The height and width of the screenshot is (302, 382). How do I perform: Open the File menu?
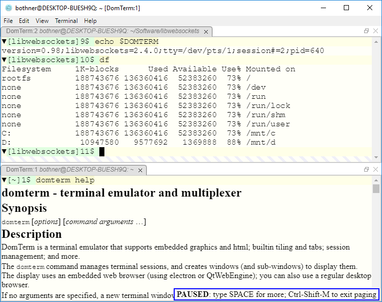pos(8,21)
